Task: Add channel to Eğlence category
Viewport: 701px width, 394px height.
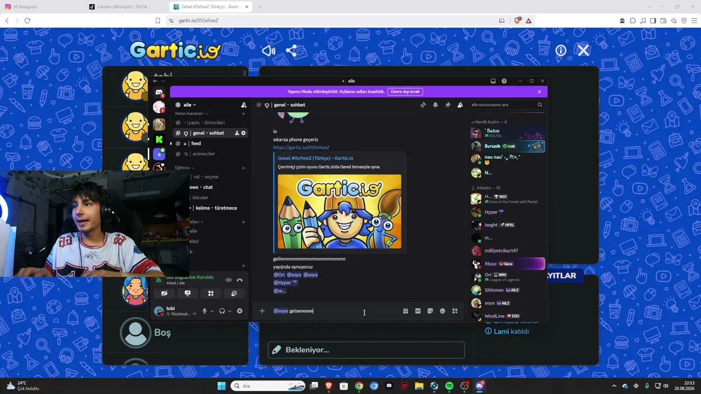Action: pyautogui.click(x=244, y=168)
